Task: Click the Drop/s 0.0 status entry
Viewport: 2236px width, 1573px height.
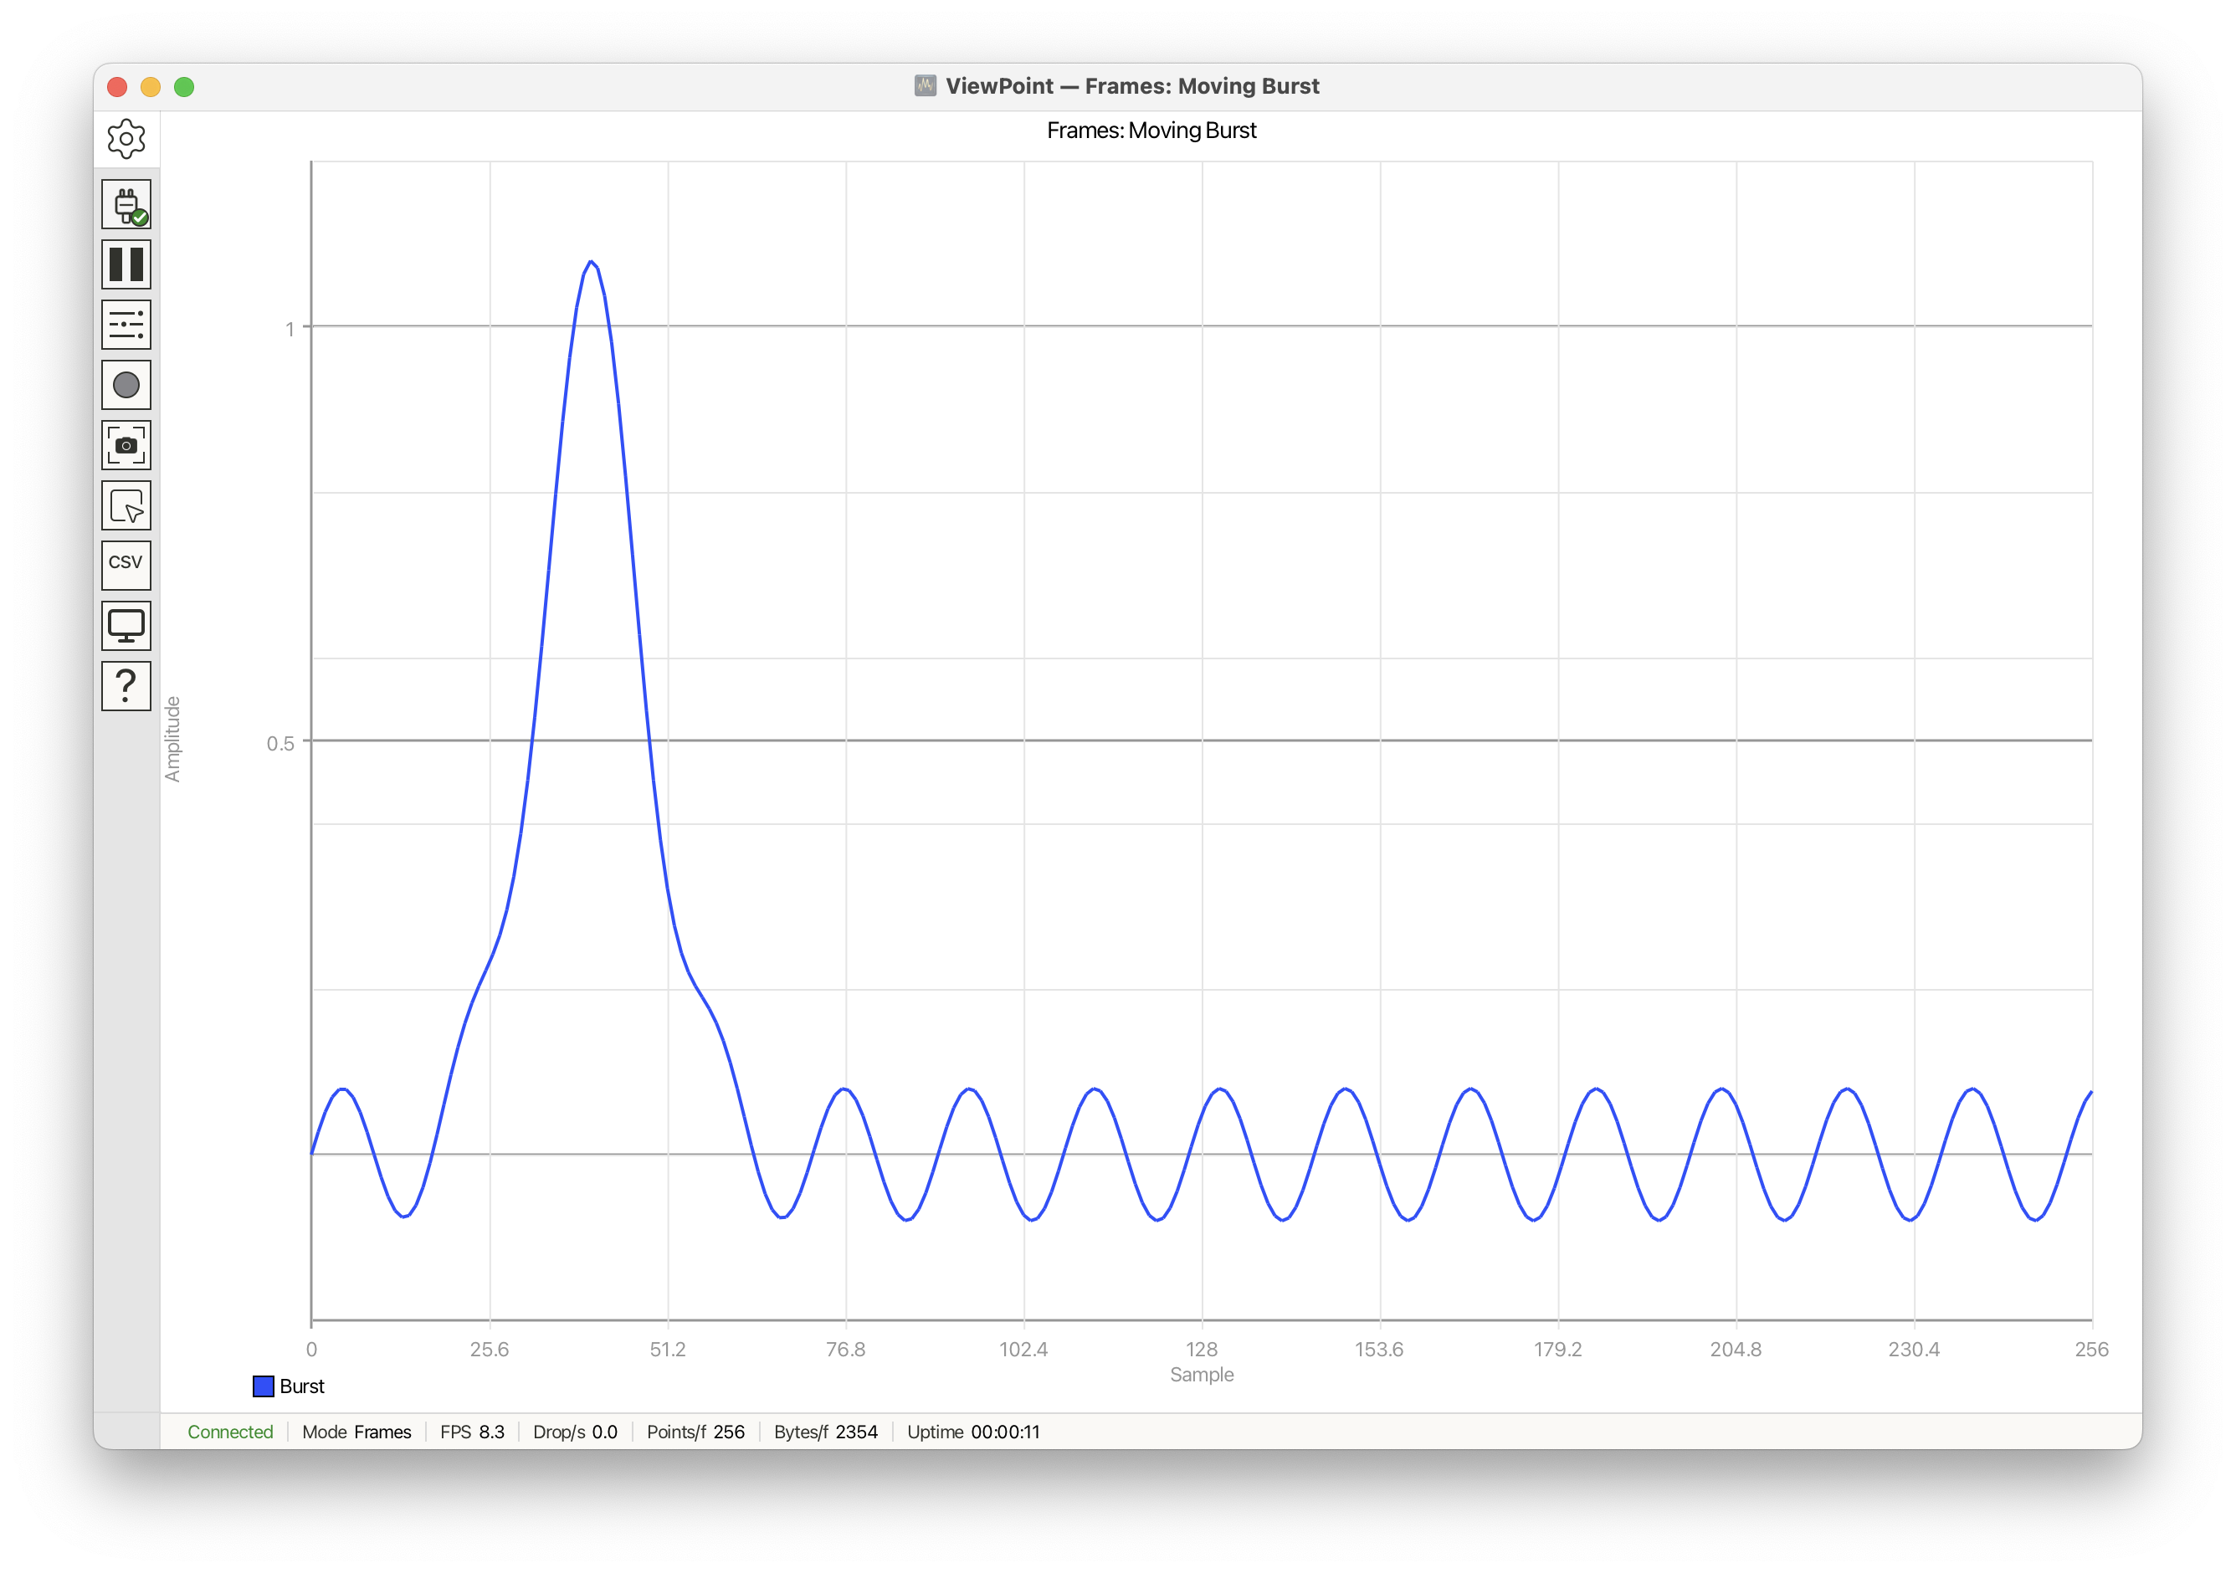Action: 575,1432
